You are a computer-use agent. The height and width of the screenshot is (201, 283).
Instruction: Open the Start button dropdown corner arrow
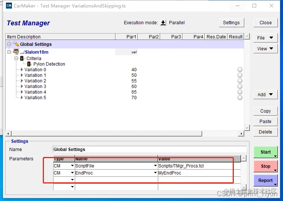(275, 156)
